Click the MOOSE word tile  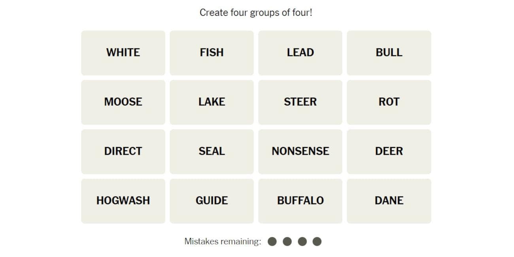(x=123, y=102)
